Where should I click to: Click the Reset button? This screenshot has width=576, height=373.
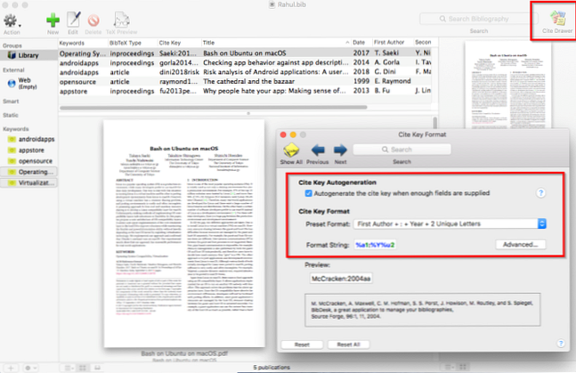[302, 345]
